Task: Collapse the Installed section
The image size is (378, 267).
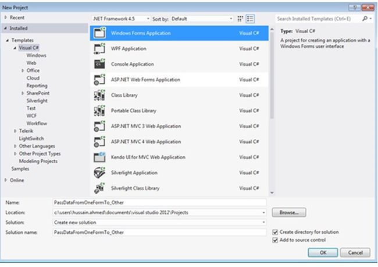Action: click(x=6, y=28)
